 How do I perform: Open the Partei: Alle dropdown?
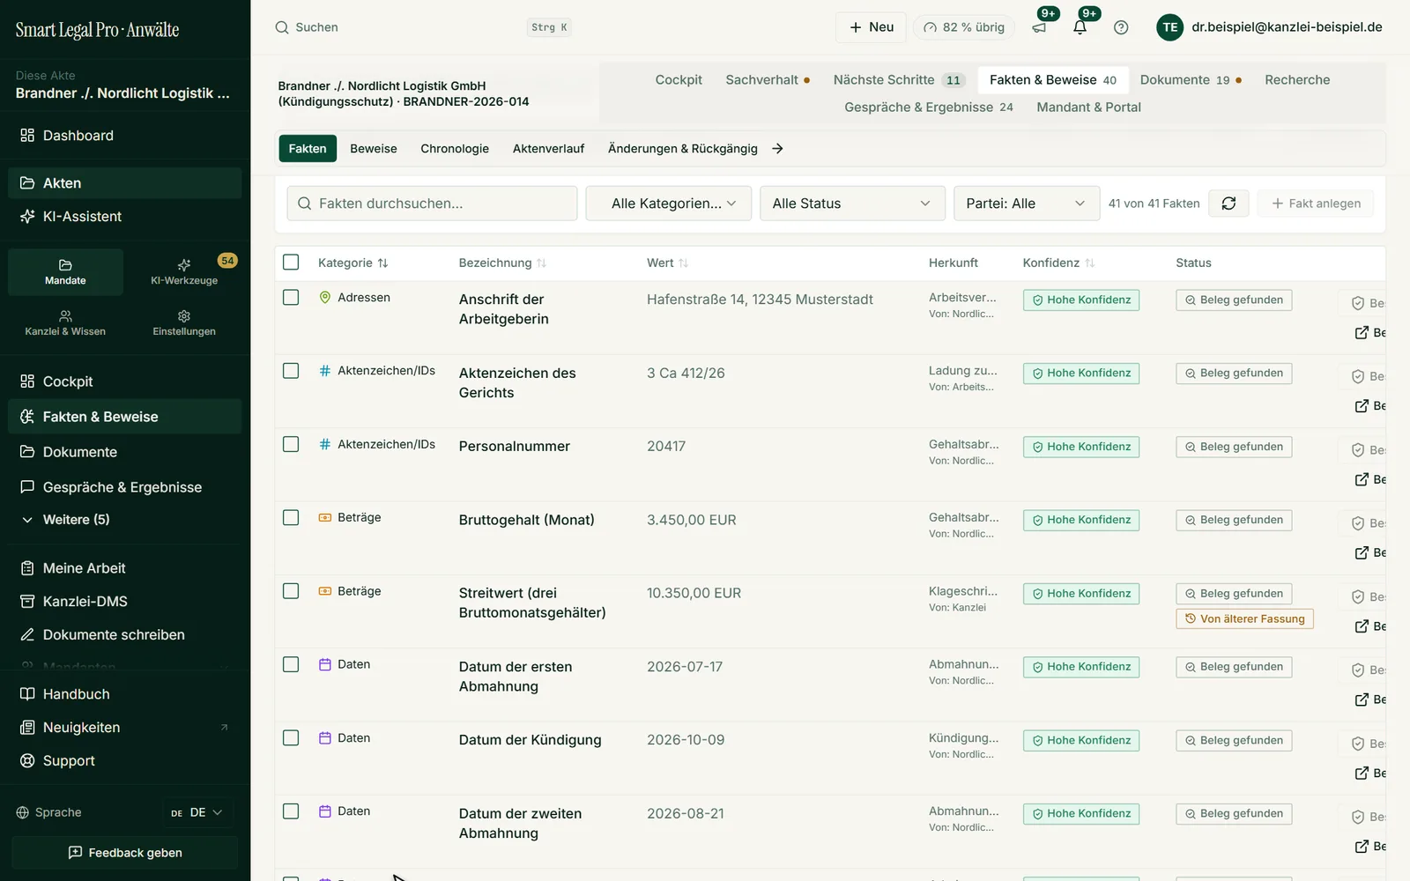click(1027, 204)
